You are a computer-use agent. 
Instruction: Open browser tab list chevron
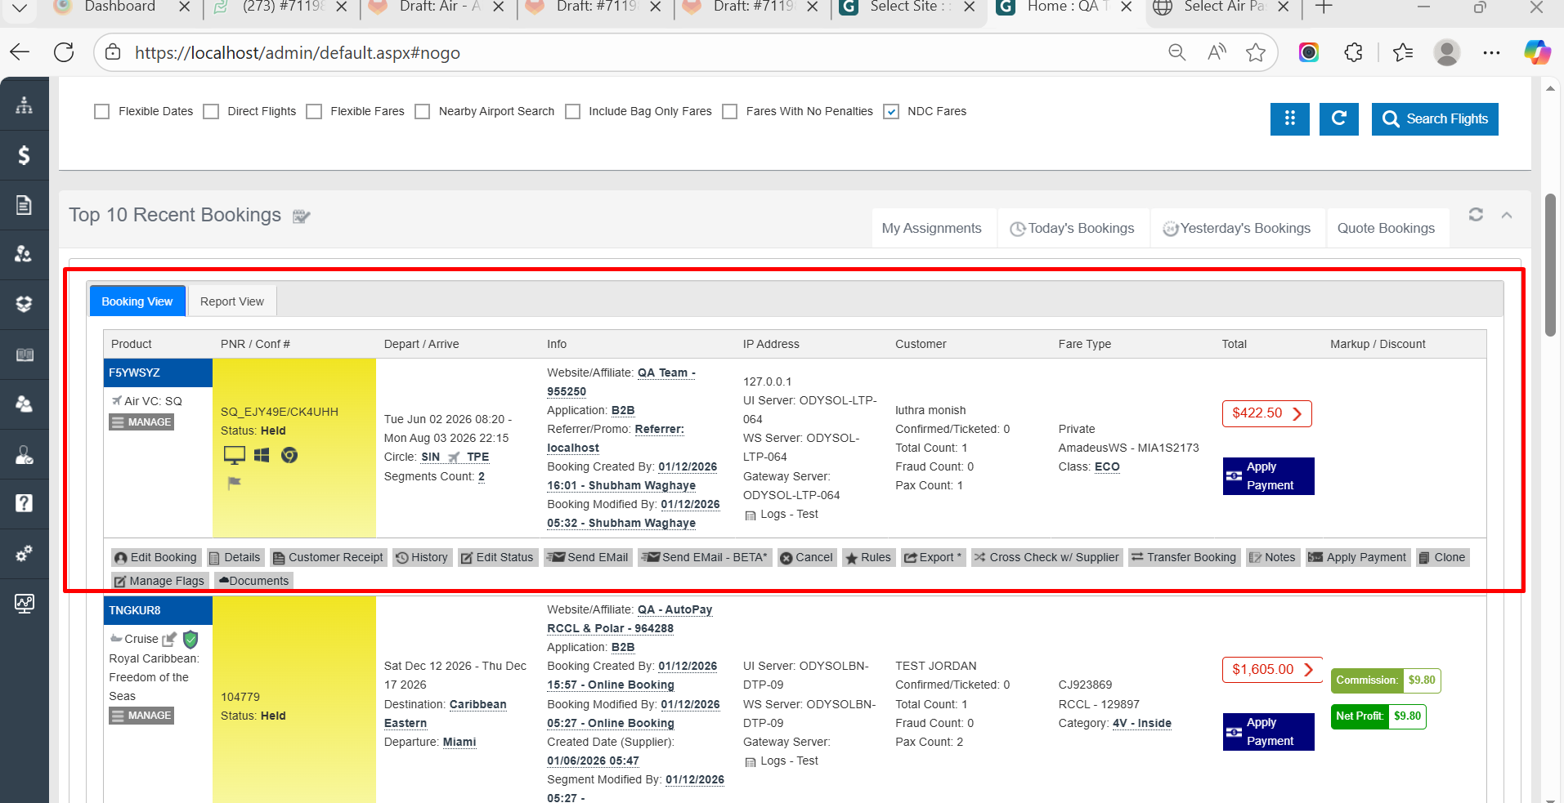click(20, 7)
